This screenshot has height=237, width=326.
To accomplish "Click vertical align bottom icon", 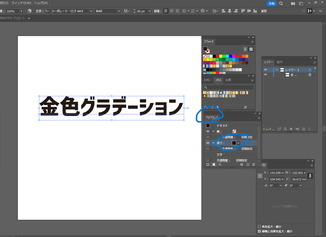I will pos(255,11).
